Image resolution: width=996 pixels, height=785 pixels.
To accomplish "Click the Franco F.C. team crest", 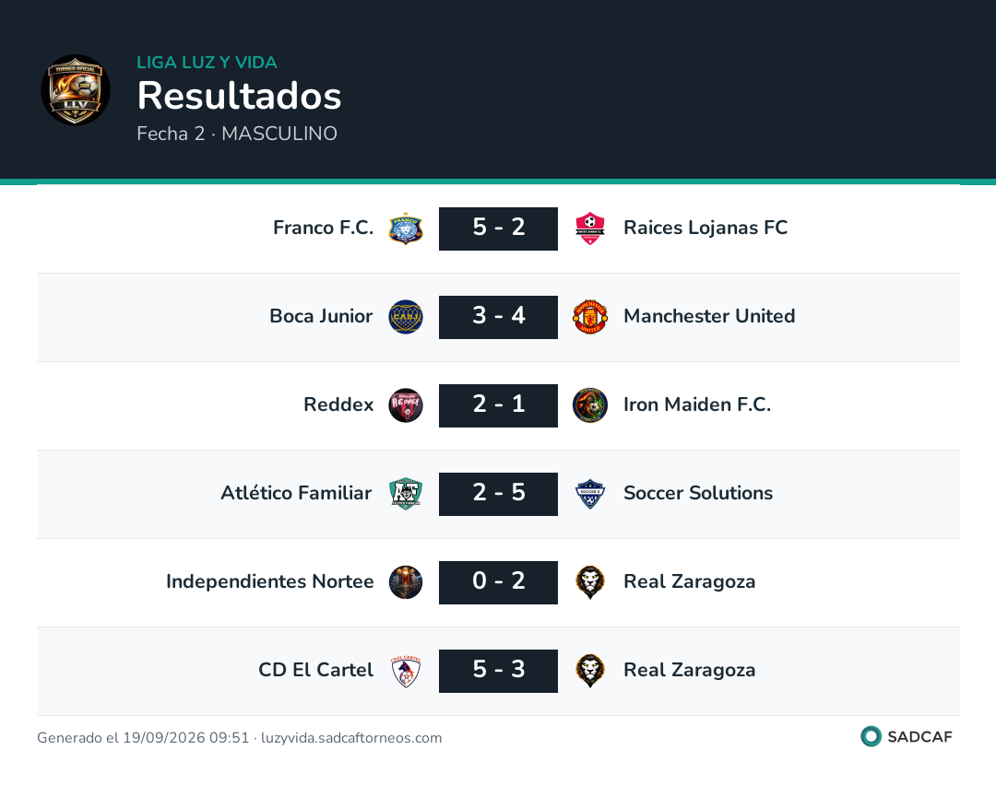I will click(406, 228).
